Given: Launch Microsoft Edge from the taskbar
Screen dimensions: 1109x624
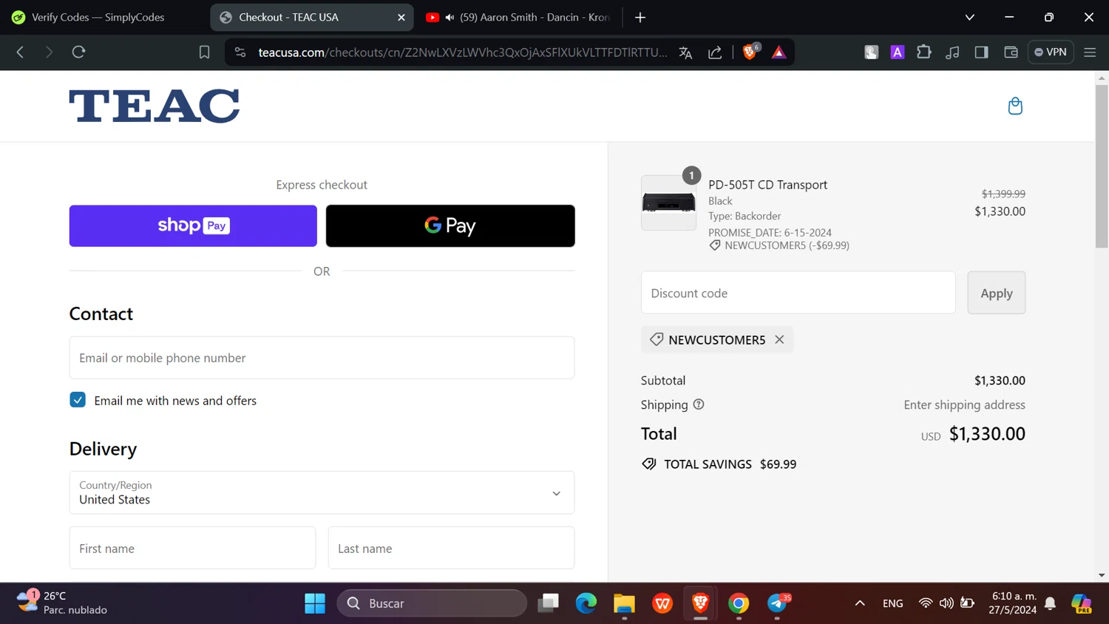Looking at the screenshot, I should [586, 603].
